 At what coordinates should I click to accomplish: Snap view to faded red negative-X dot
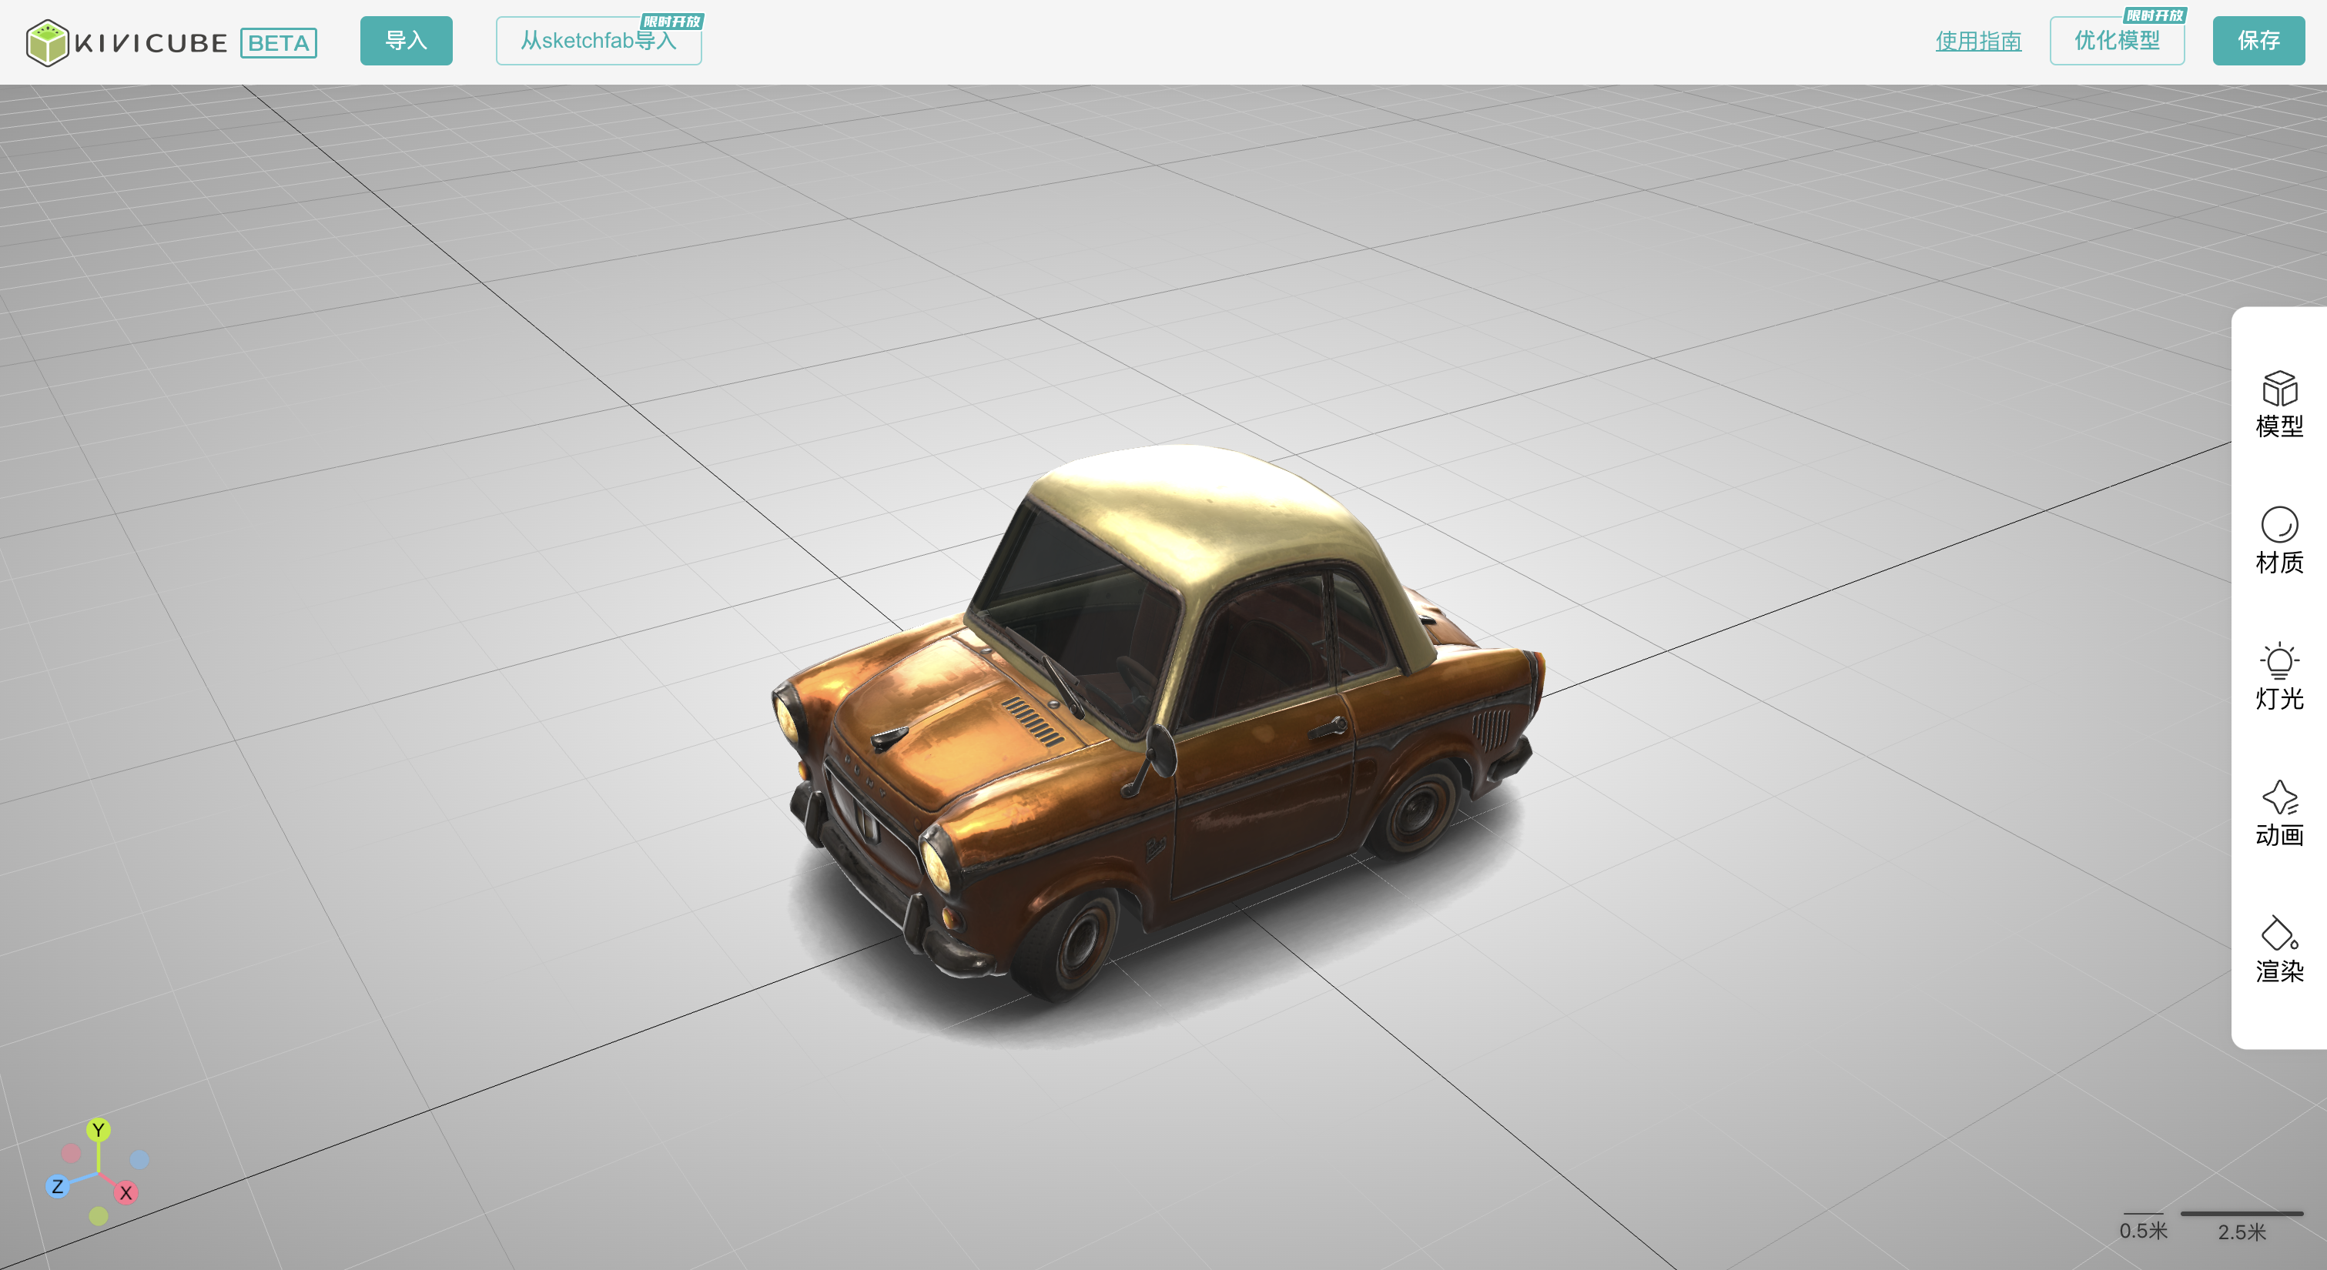coord(72,1154)
